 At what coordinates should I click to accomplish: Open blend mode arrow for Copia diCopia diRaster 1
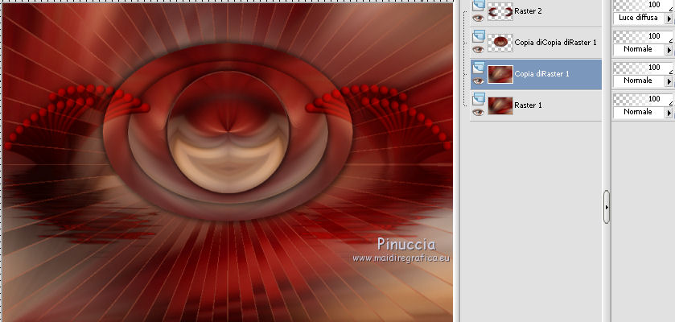tap(669, 50)
